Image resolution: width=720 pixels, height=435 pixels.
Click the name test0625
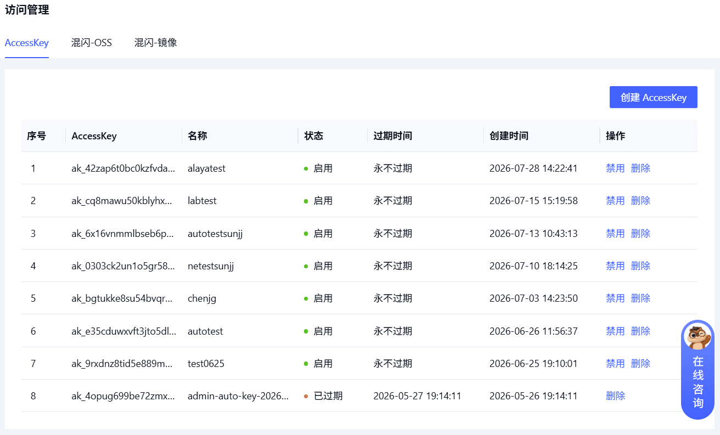point(206,364)
